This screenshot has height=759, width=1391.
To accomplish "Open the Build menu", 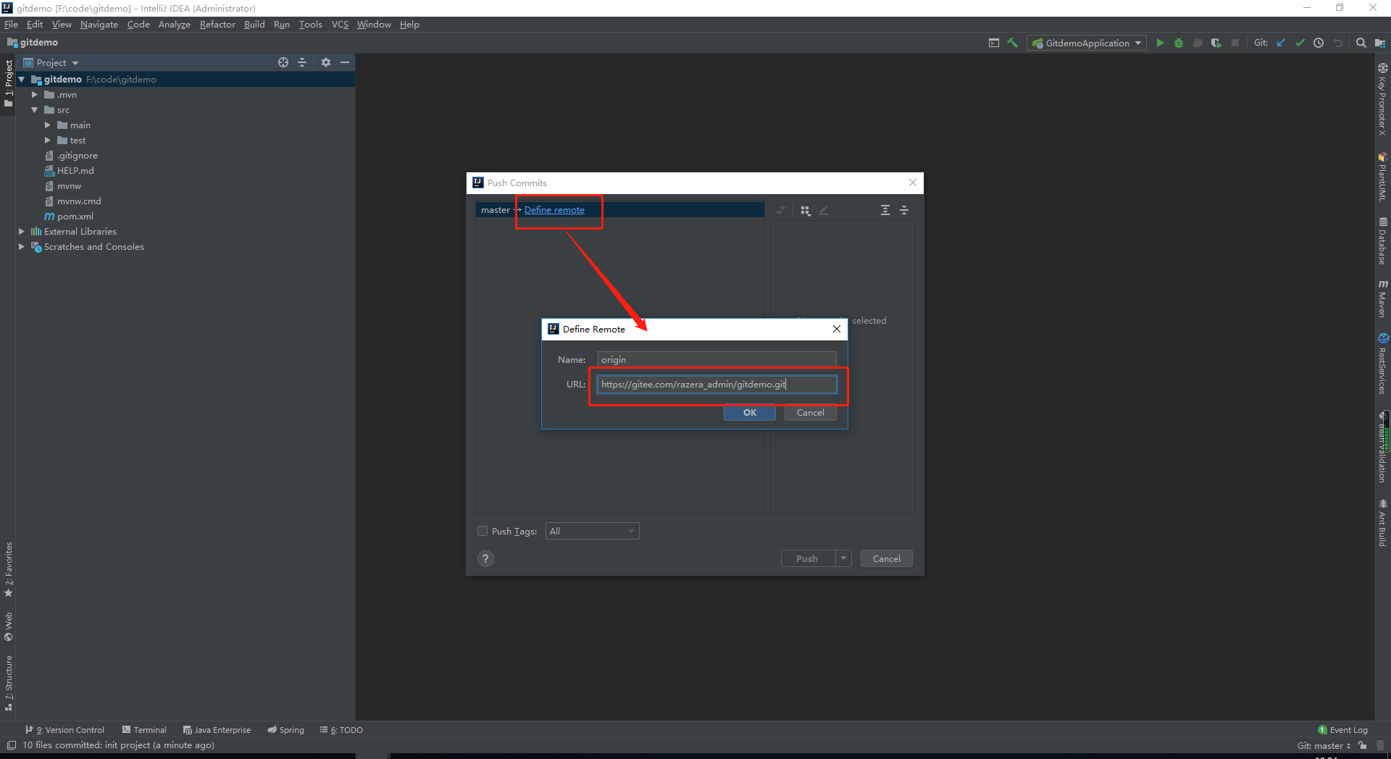I will (x=254, y=24).
